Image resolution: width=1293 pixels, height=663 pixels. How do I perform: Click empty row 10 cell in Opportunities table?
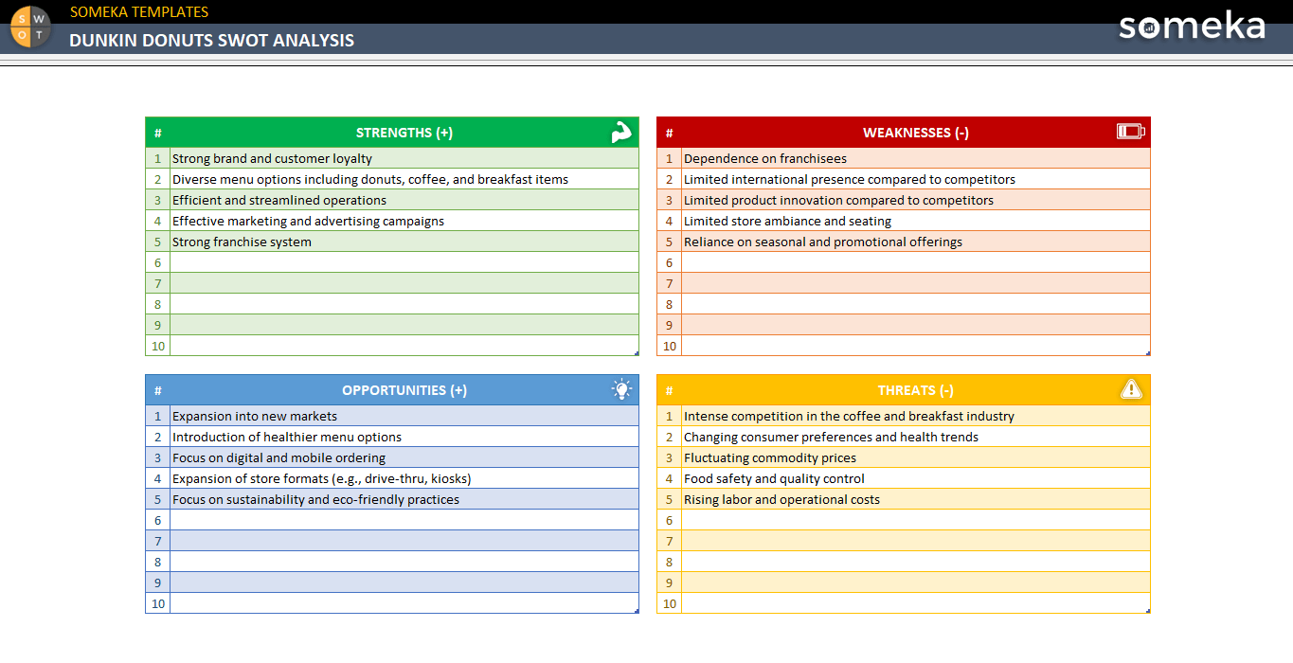[404, 603]
